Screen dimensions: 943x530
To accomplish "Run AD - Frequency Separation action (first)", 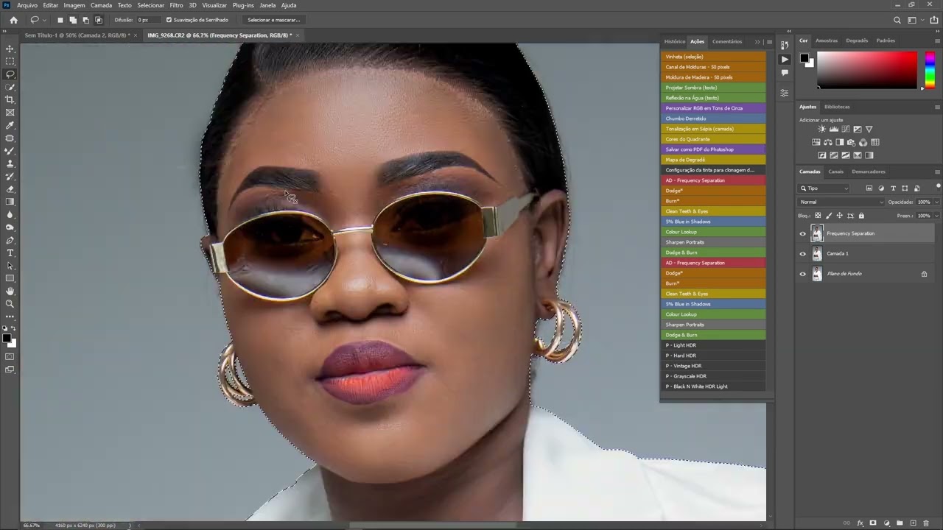I will (x=712, y=180).
